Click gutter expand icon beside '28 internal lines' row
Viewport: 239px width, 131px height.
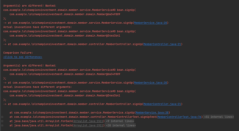tap(2, 126)
